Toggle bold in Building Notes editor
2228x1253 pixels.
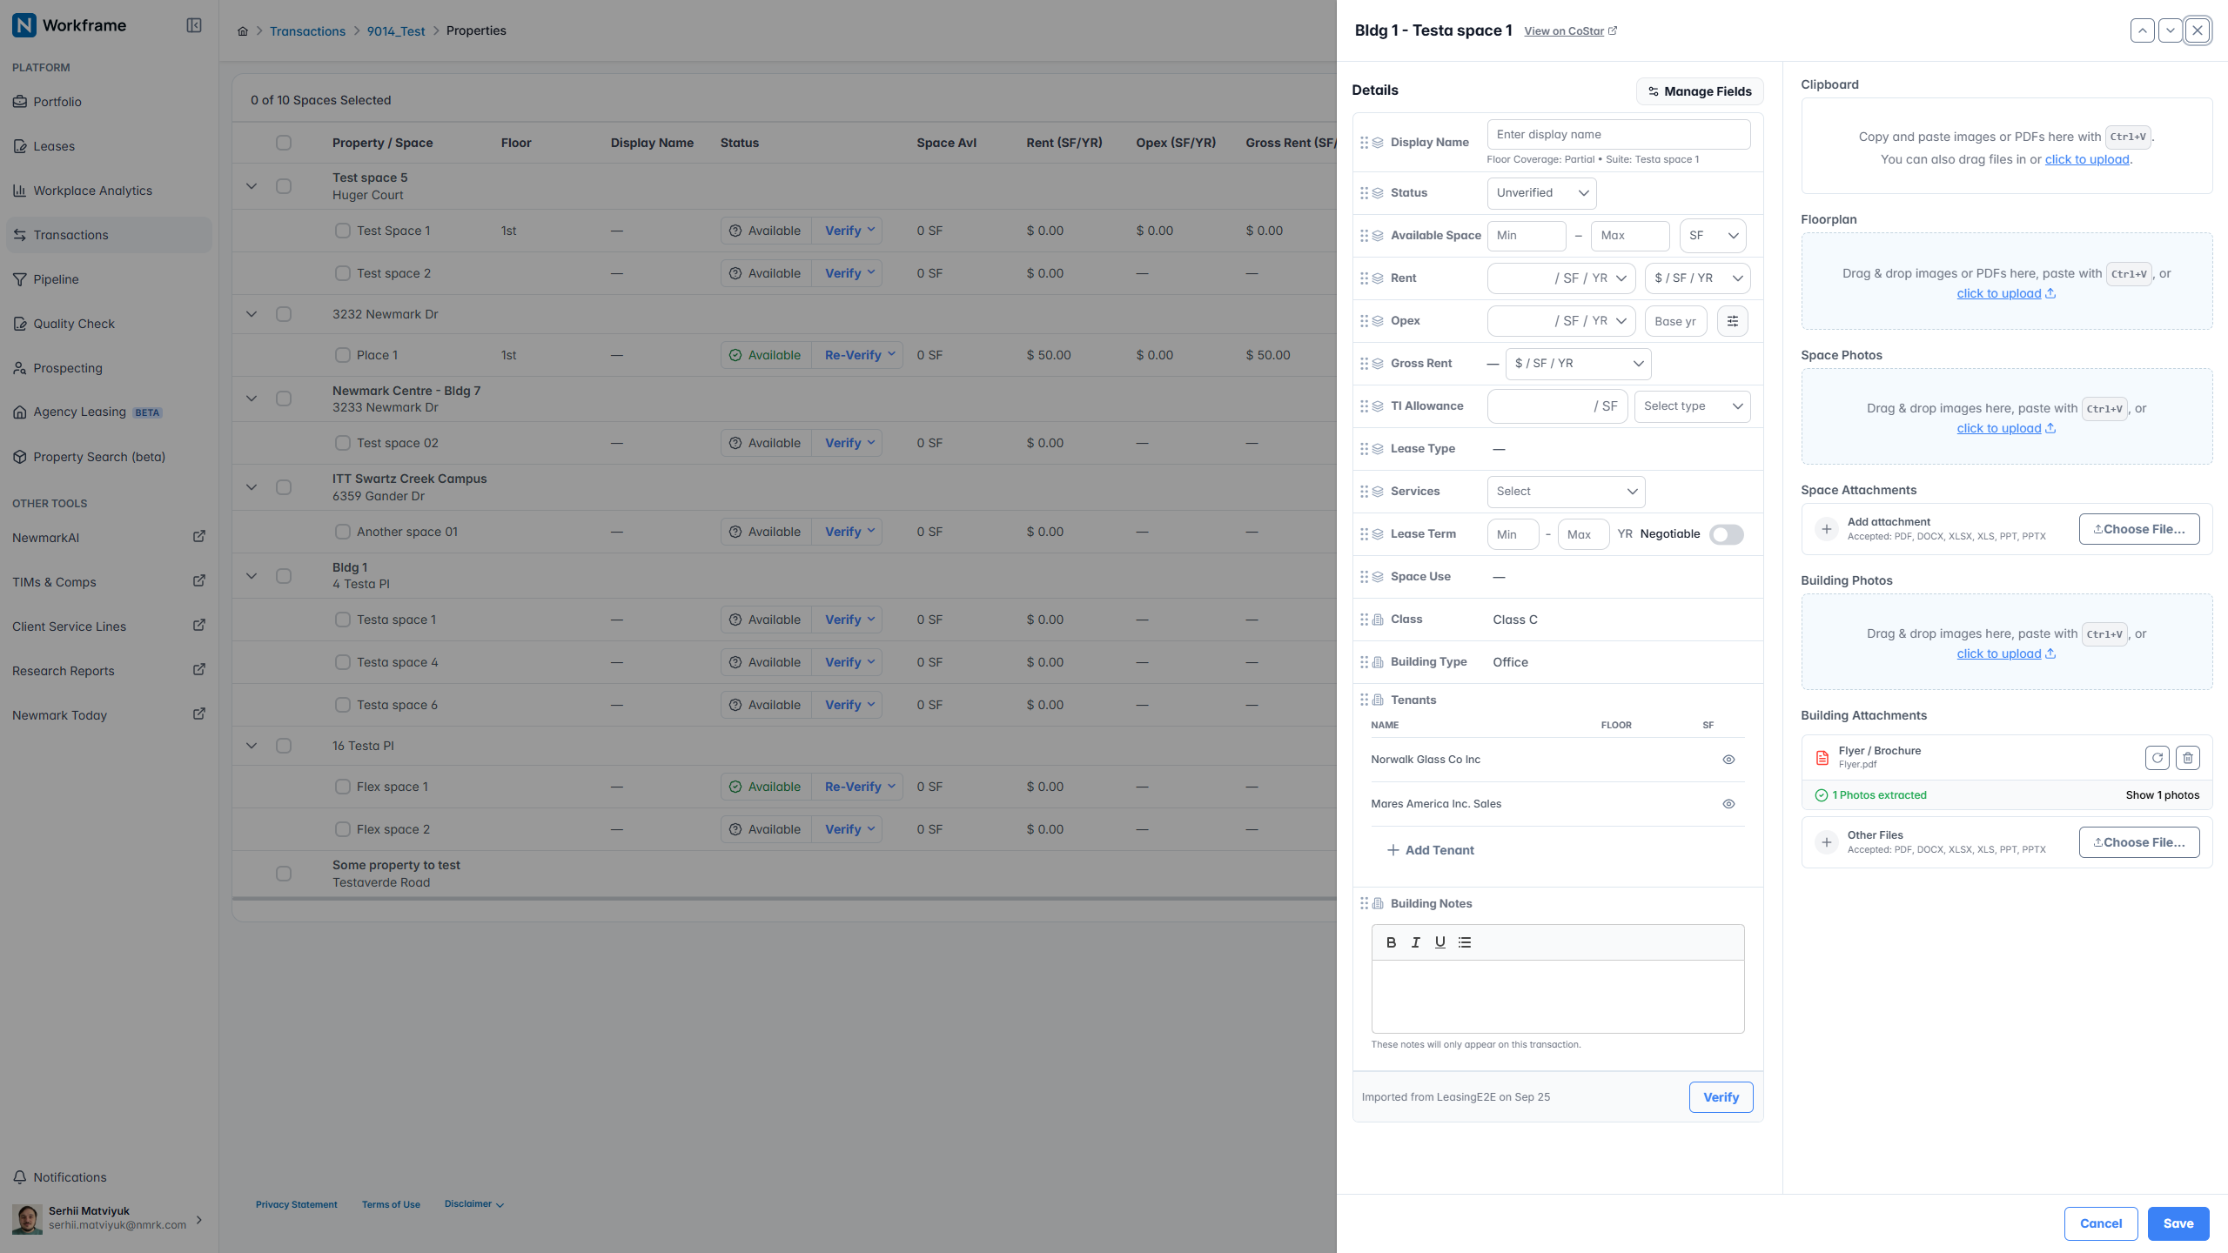click(1391, 942)
